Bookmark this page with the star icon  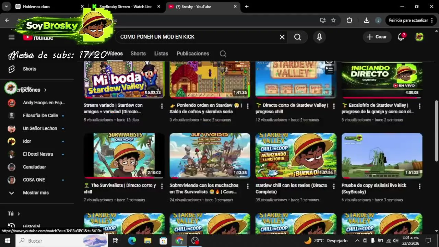pos(333,20)
